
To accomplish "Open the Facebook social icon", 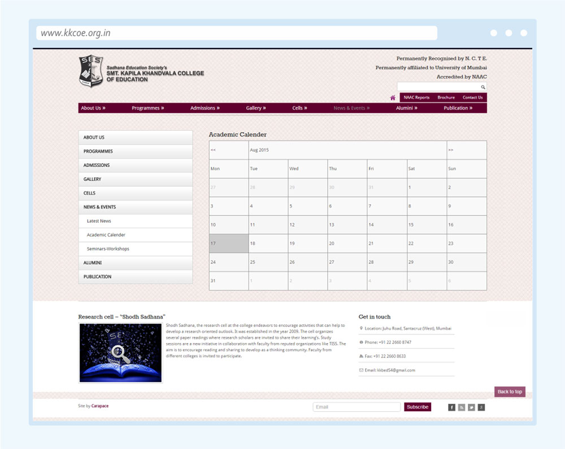I will pyautogui.click(x=451, y=407).
